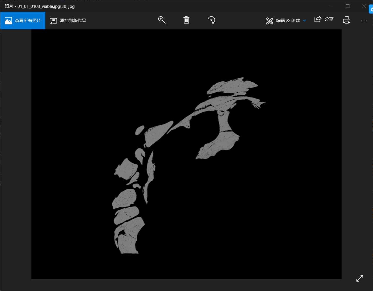This screenshot has width=373, height=291.
Task: Maximize the Photos window
Action: point(348,6)
